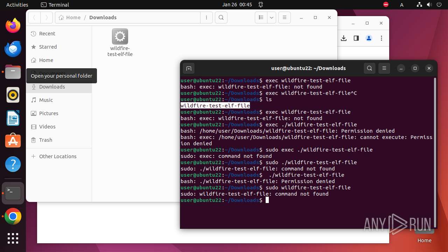The width and height of the screenshot is (448, 252).
Task: Search files in the Files window
Action: point(221,17)
